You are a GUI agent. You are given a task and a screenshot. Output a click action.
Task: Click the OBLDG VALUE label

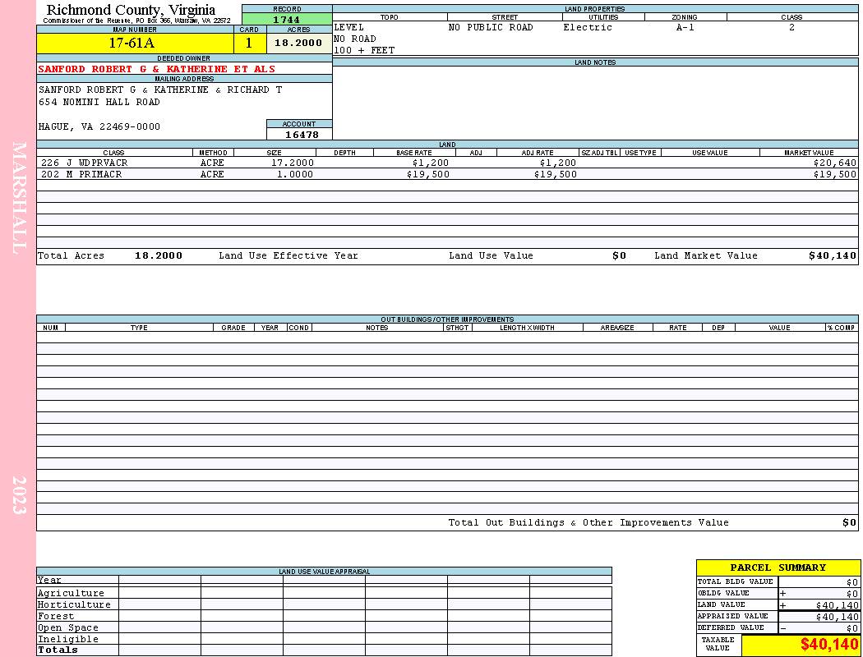coord(723,593)
